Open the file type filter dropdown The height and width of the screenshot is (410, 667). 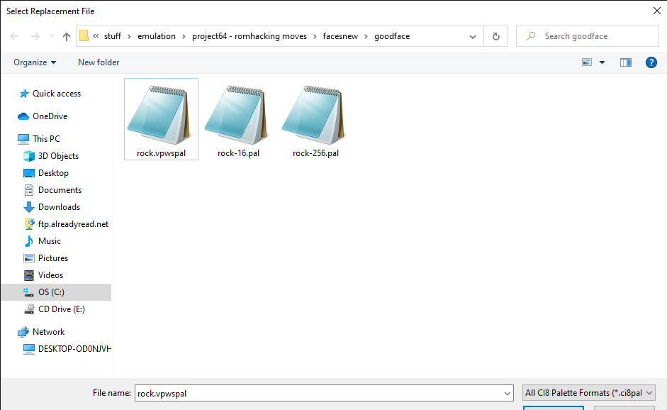tap(588, 393)
